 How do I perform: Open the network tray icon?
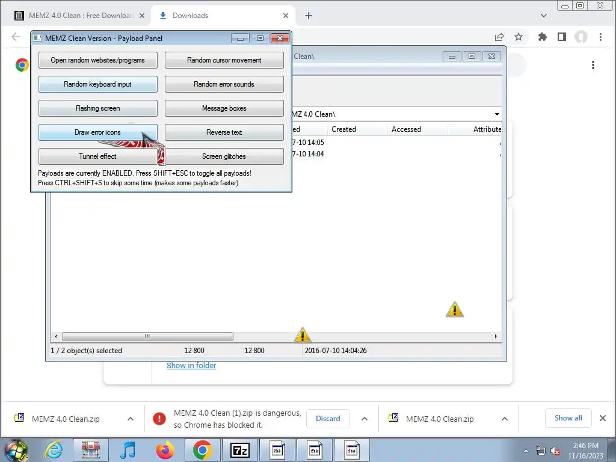[541, 451]
